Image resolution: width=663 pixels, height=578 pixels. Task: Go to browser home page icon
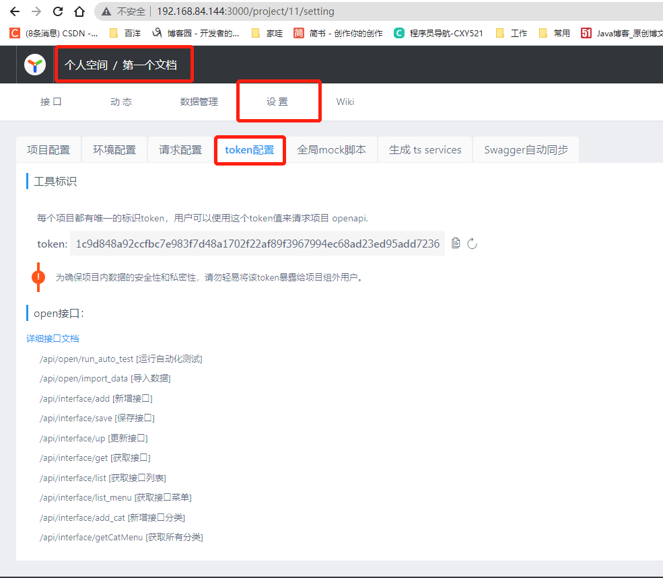click(x=79, y=11)
